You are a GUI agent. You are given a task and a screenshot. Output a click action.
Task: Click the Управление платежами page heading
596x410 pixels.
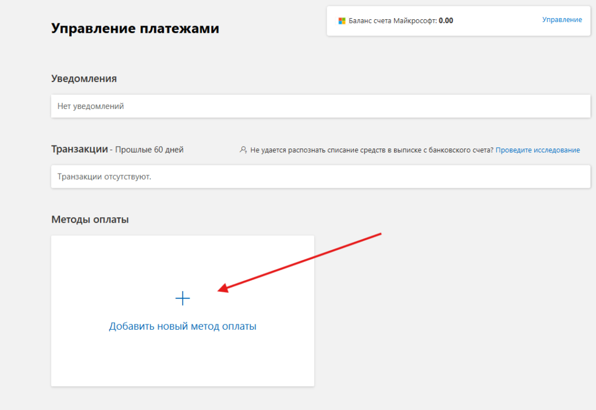coord(135,29)
